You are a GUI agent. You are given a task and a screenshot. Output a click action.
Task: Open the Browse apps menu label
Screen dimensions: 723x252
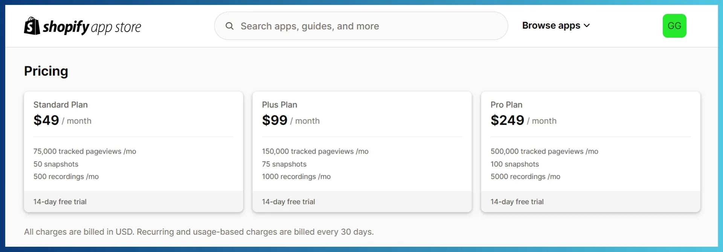[551, 26]
